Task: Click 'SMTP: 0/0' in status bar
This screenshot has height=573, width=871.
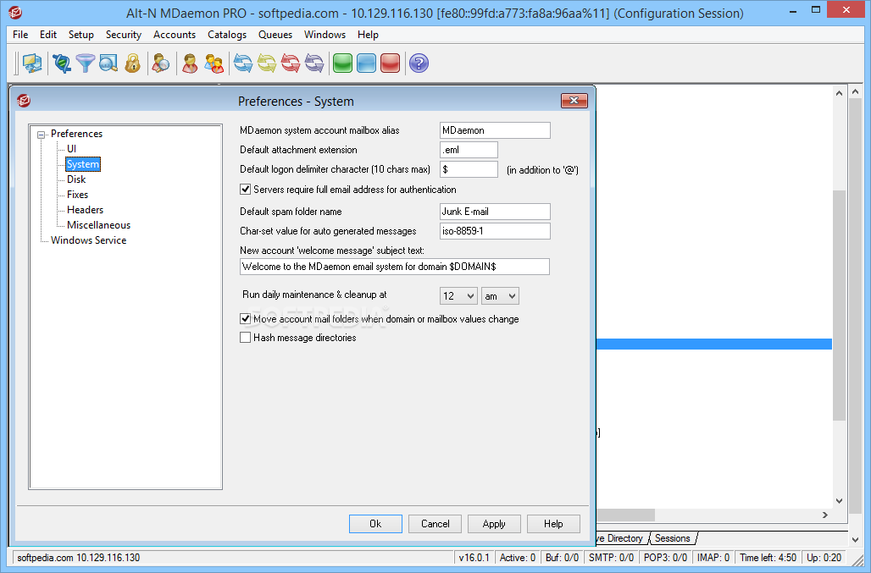Action: pyautogui.click(x=611, y=558)
